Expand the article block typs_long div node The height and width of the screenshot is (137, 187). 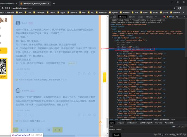click(x=118, y=54)
